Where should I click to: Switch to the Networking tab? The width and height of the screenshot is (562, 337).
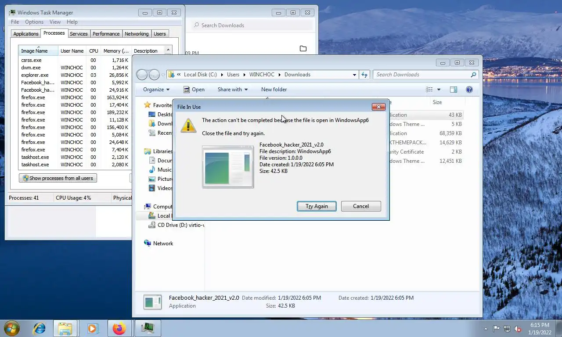click(137, 34)
